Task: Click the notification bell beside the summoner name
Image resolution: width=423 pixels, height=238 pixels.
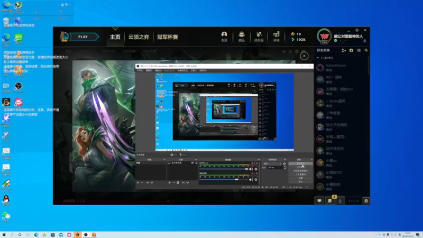Action: 364,41
